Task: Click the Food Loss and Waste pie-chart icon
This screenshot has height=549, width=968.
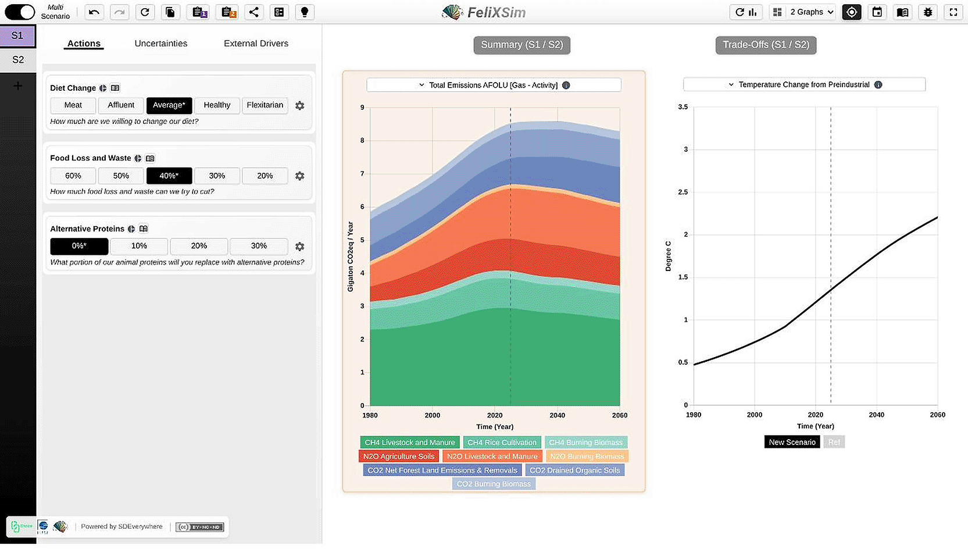Action: pos(138,158)
